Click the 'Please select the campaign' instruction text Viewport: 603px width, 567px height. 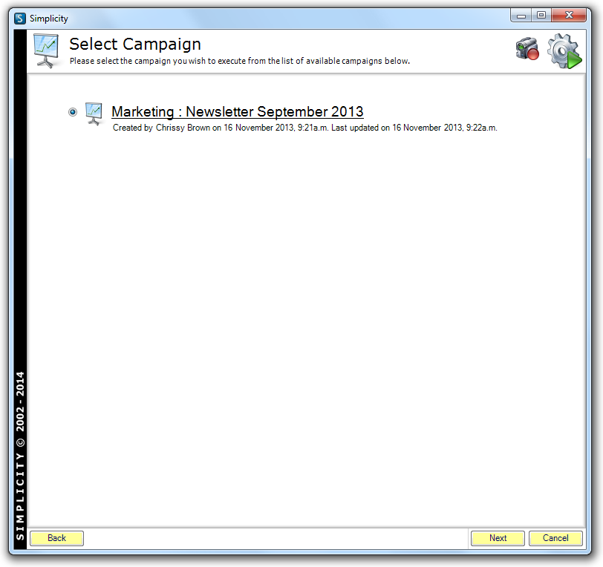240,61
